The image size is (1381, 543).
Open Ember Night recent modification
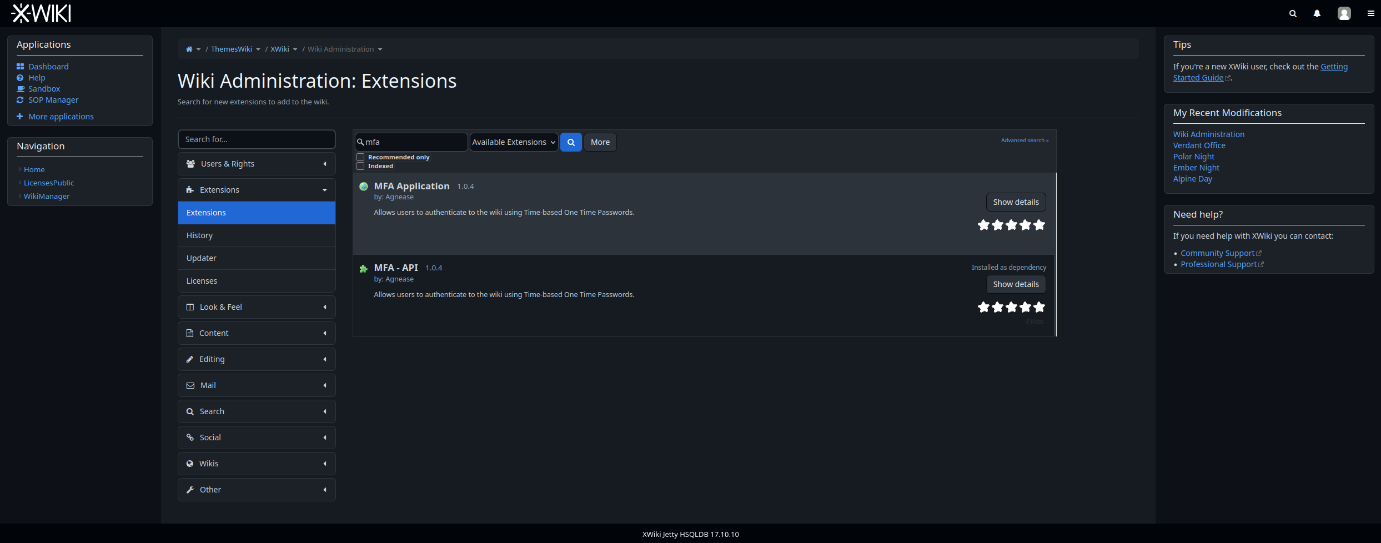[x=1196, y=168]
